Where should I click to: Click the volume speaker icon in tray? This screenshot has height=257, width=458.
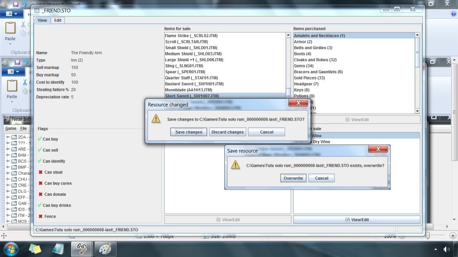point(446,249)
